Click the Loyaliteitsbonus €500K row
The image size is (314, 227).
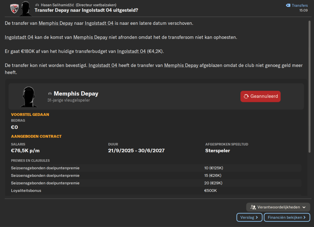pos(156,191)
